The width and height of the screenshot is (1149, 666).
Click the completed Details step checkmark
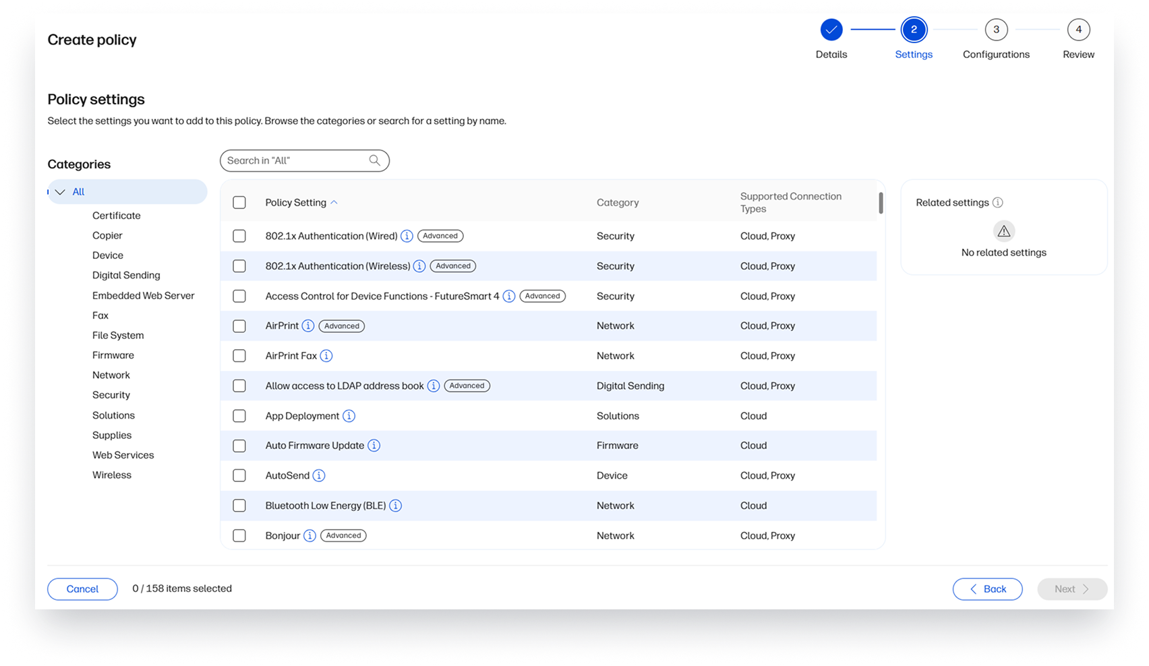tap(831, 30)
